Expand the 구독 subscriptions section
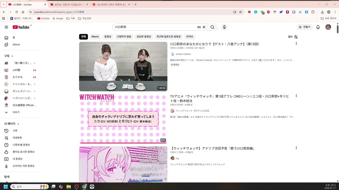The image size is (339, 190). point(9,56)
